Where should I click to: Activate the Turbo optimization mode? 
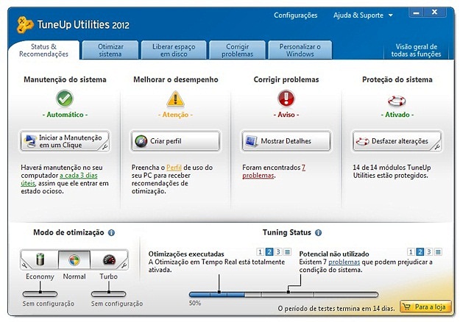pos(109,260)
